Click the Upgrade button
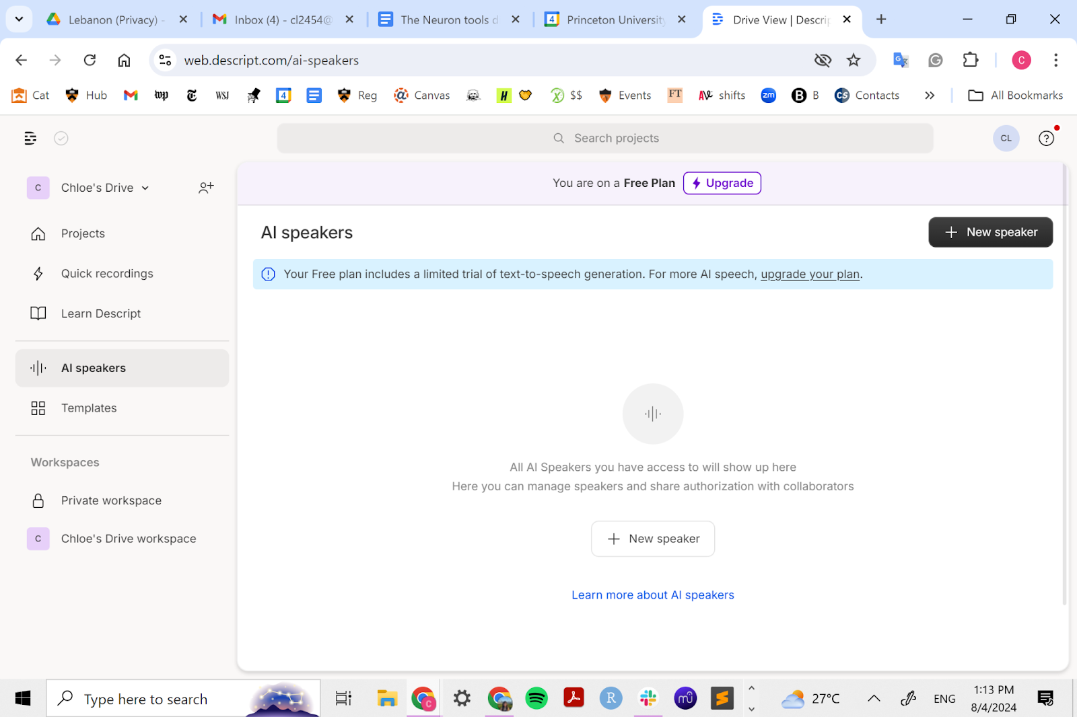The image size is (1077, 717). click(x=722, y=183)
